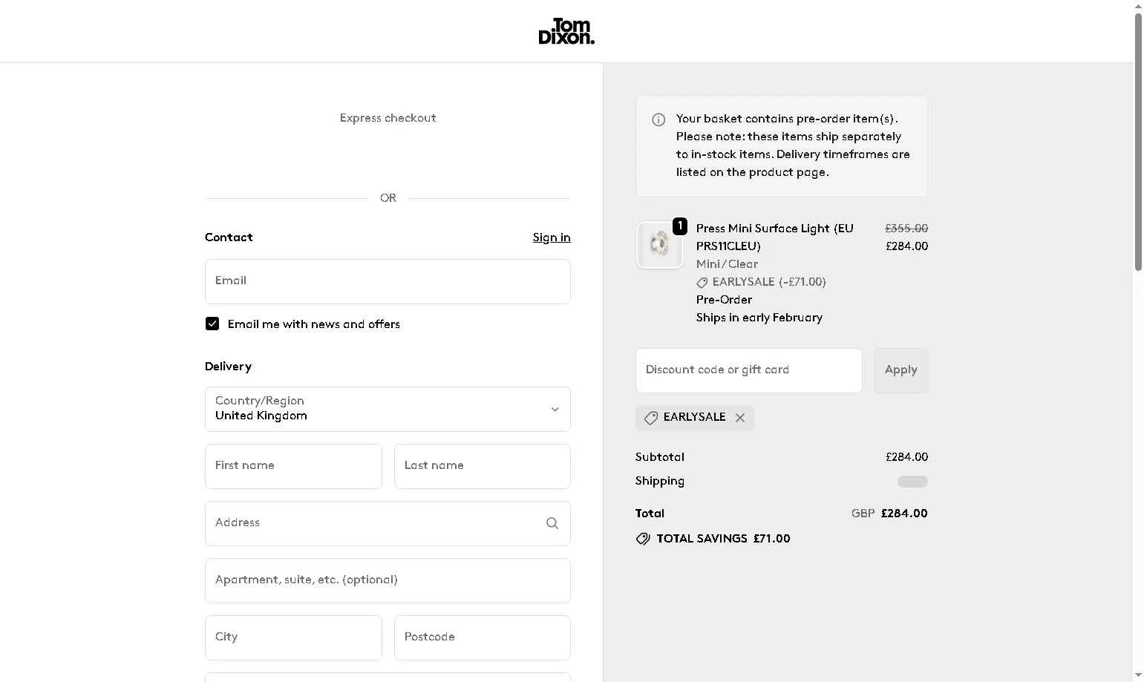
Task: Click the Sign in link
Action: [x=552, y=237]
